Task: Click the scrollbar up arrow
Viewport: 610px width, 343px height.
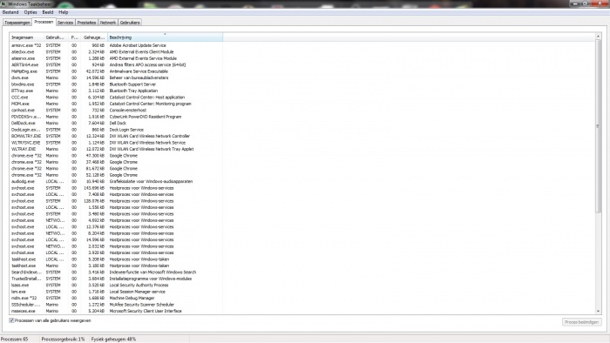Action: click(x=598, y=37)
